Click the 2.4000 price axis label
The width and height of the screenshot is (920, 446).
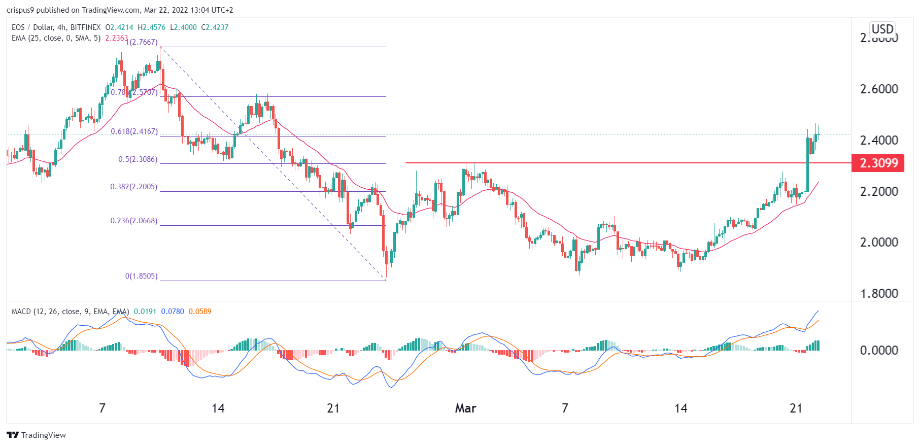coord(879,141)
